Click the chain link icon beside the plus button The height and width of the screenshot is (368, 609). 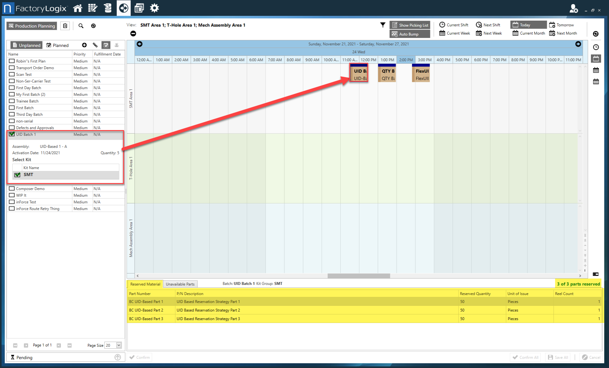(x=95, y=45)
